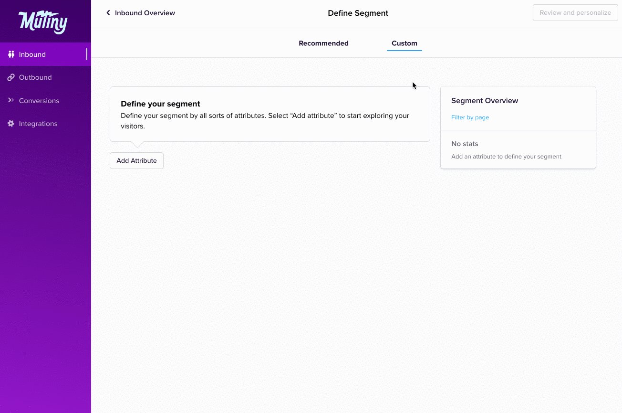Return via the Inbound Overview link text
Image resolution: width=622 pixels, height=413 pixels.
(x=145, y=13)
